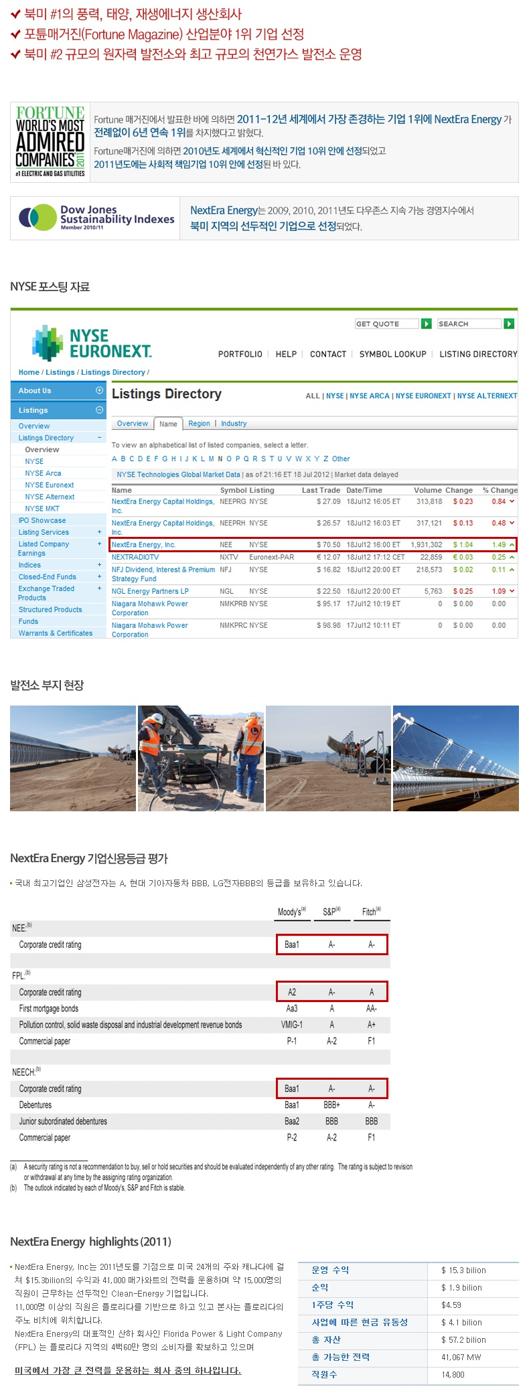Focus the GET QUOTE input field
This screenshot has width=529, height=1397.
click(386, 324)
